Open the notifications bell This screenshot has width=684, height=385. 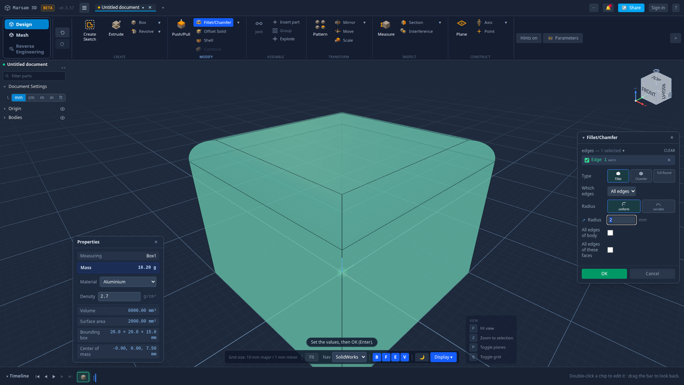(x=608, y=8)
